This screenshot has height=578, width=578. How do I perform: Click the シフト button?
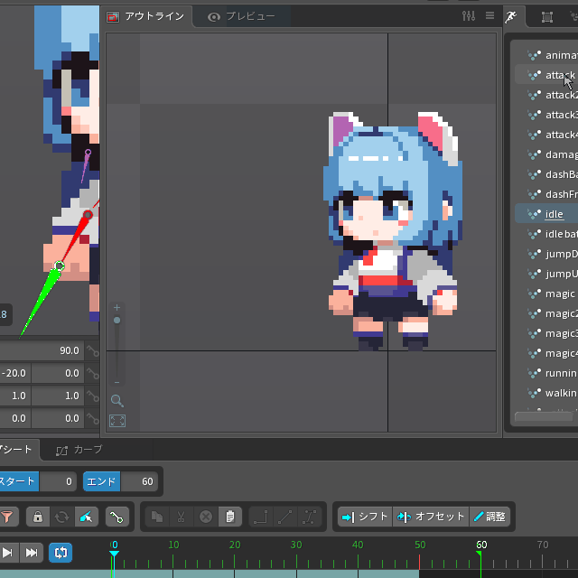[365, 517]
